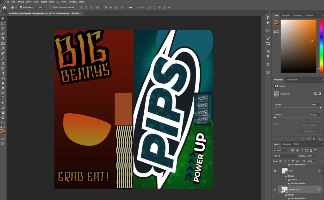Switch to the Adjustments tab
The height and width of the screenshot is (200, 324).
292,80
